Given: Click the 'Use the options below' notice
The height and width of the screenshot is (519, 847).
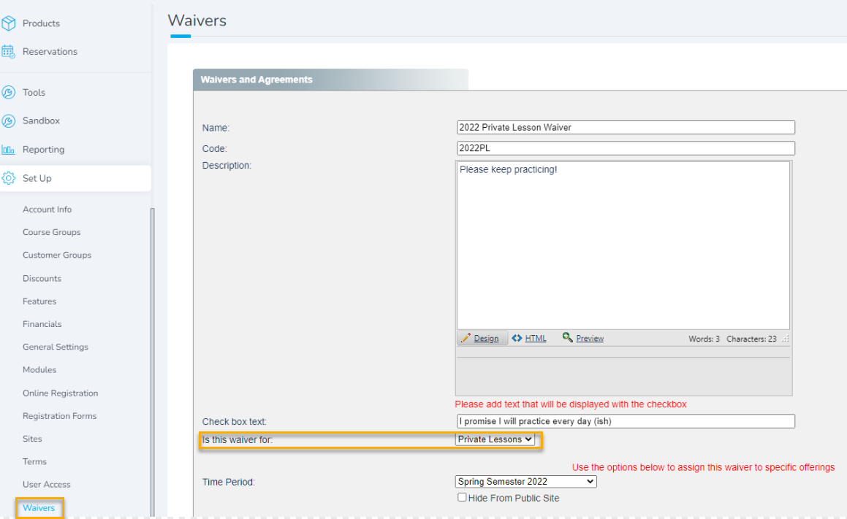Looking at the screenshot, I should [x=703, y=467].
